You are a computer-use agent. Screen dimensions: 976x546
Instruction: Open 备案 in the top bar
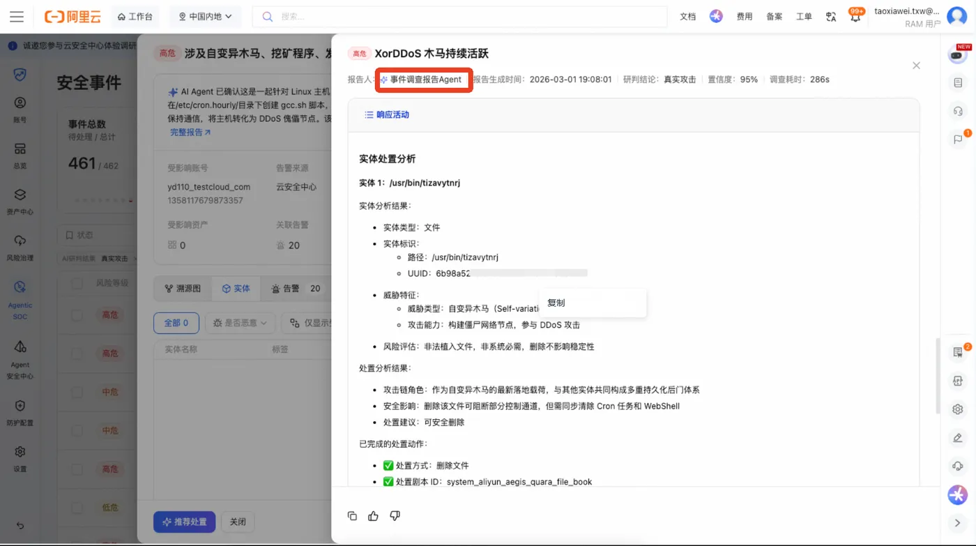point(774,17)
